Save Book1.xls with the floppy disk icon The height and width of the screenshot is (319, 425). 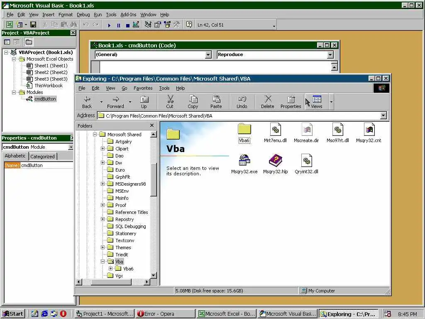[33, 25]
